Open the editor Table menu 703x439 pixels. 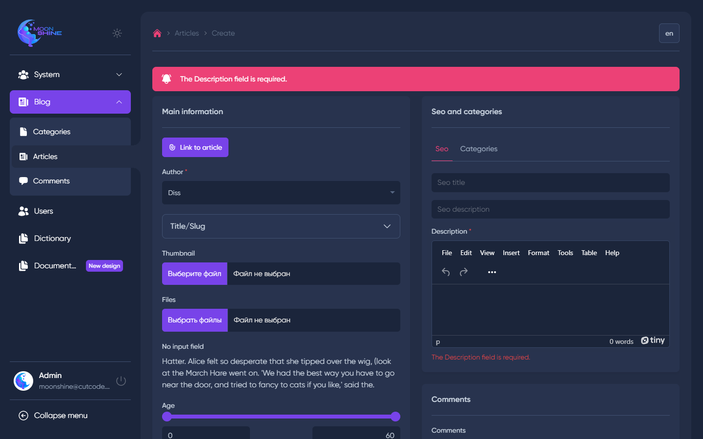pos(589,253)
